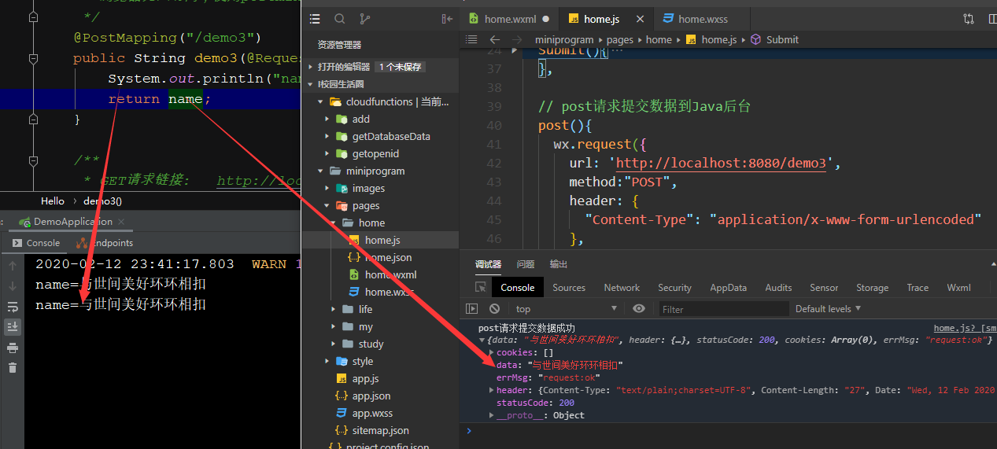Select the Console tab in IntelliJ run panel
The image size is (997, 449).
pyautogui.click(x=36, y=243)
